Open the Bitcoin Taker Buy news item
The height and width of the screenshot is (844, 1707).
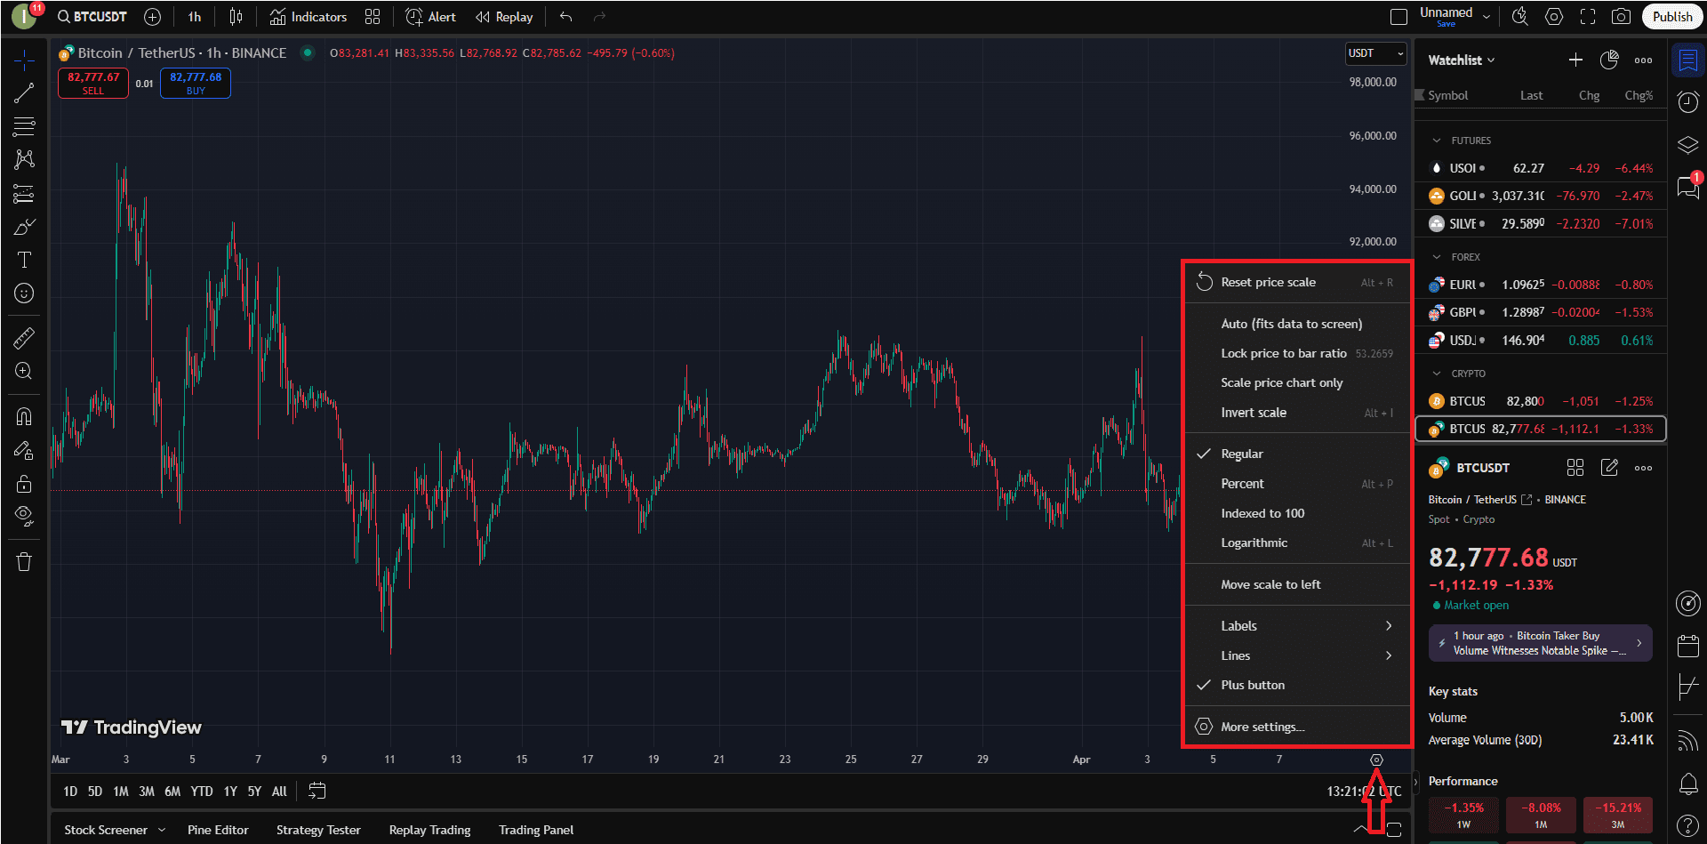[x=1540, y=643]
